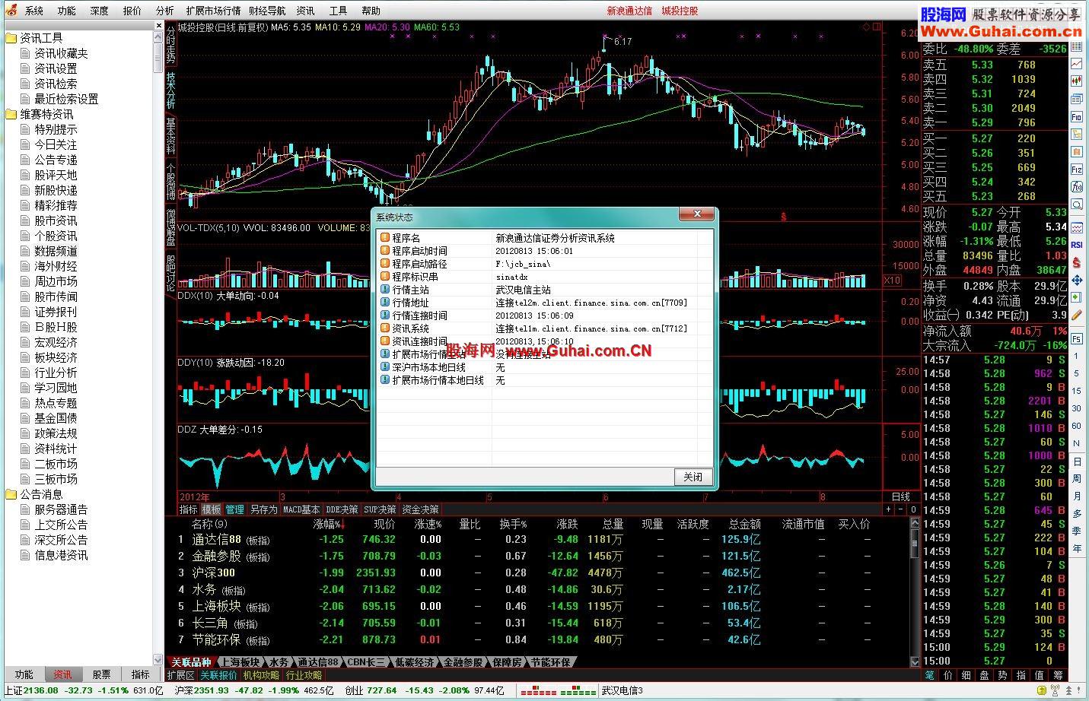
Task: Click the F12 trading icon
Action: point(1077,169)
